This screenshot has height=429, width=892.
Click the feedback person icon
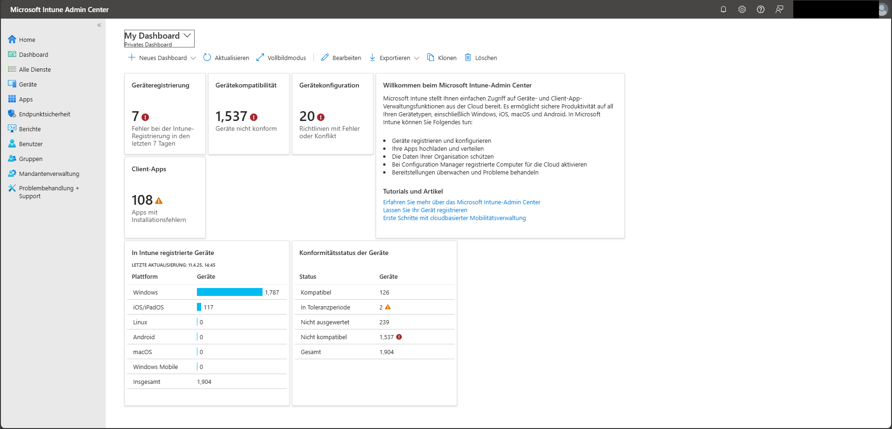click(779, 9)
